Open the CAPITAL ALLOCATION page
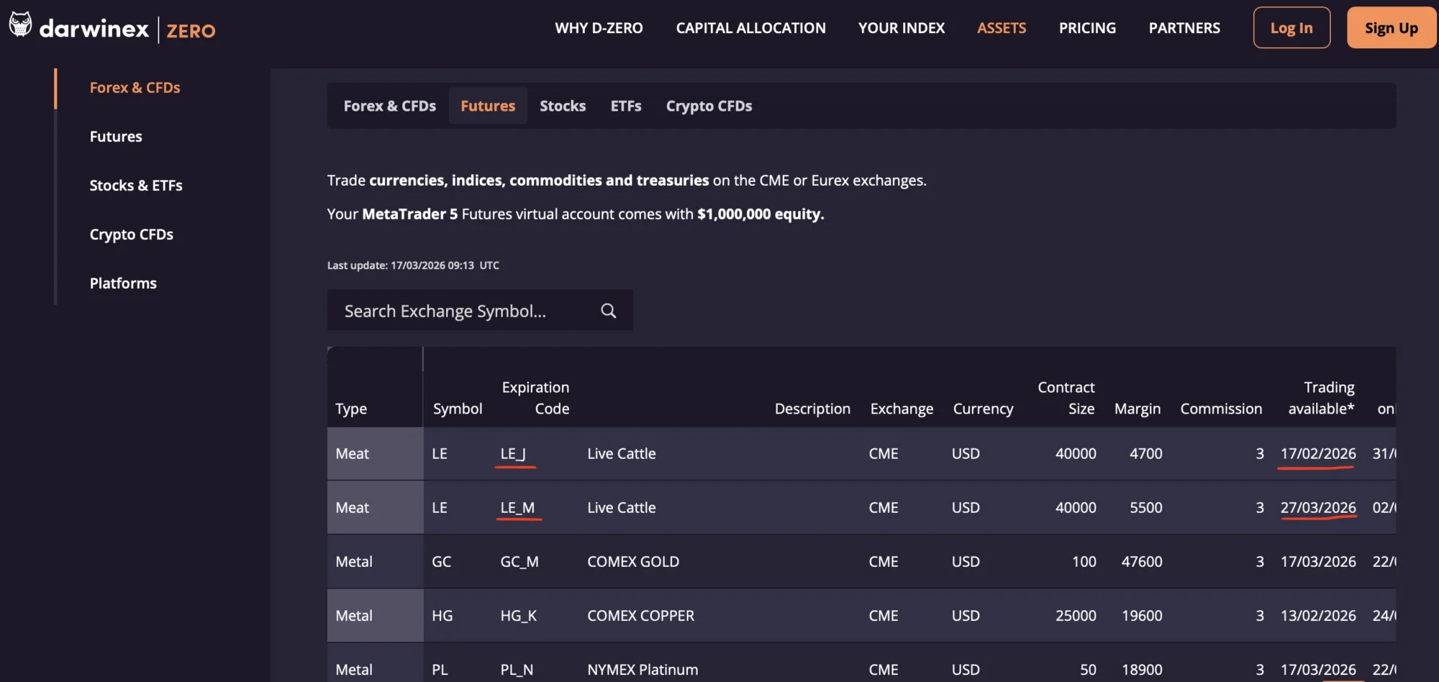This screenshot has height=682, width=1439. 750,28
